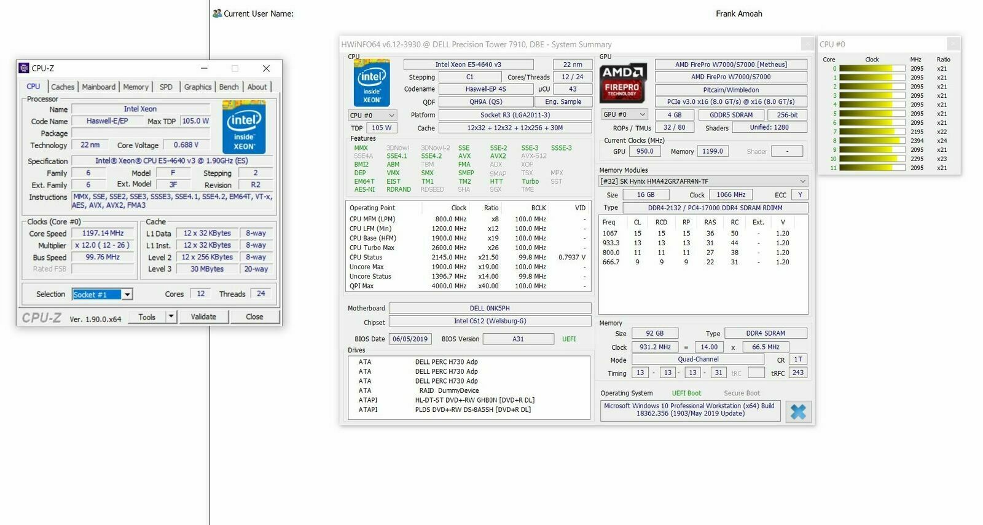Click the UEFI Boot label
This screenshot has height=525, width=983.
coord(686,393)
